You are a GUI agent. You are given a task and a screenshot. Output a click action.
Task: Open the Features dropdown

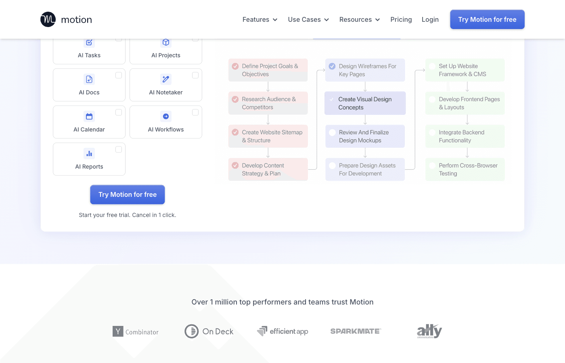(x=259, y=19)
